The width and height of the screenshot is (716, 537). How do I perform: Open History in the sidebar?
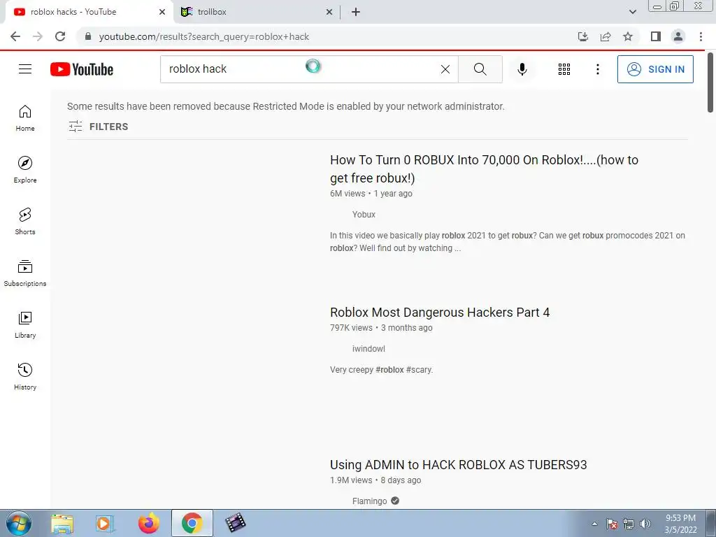pos(25,375)
